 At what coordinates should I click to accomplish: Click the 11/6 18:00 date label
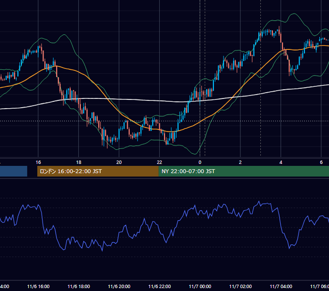pyautogui.click(x=79, y=287)
